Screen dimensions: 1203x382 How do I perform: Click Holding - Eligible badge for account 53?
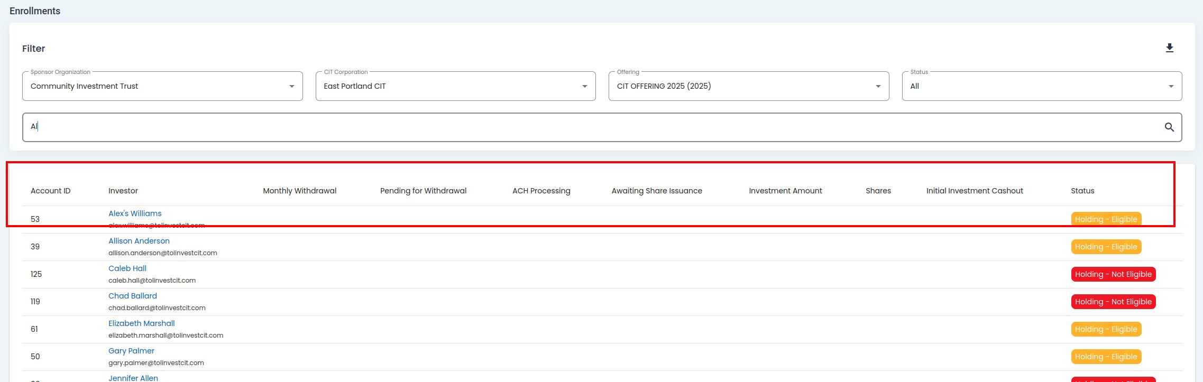pos(1106,219)
